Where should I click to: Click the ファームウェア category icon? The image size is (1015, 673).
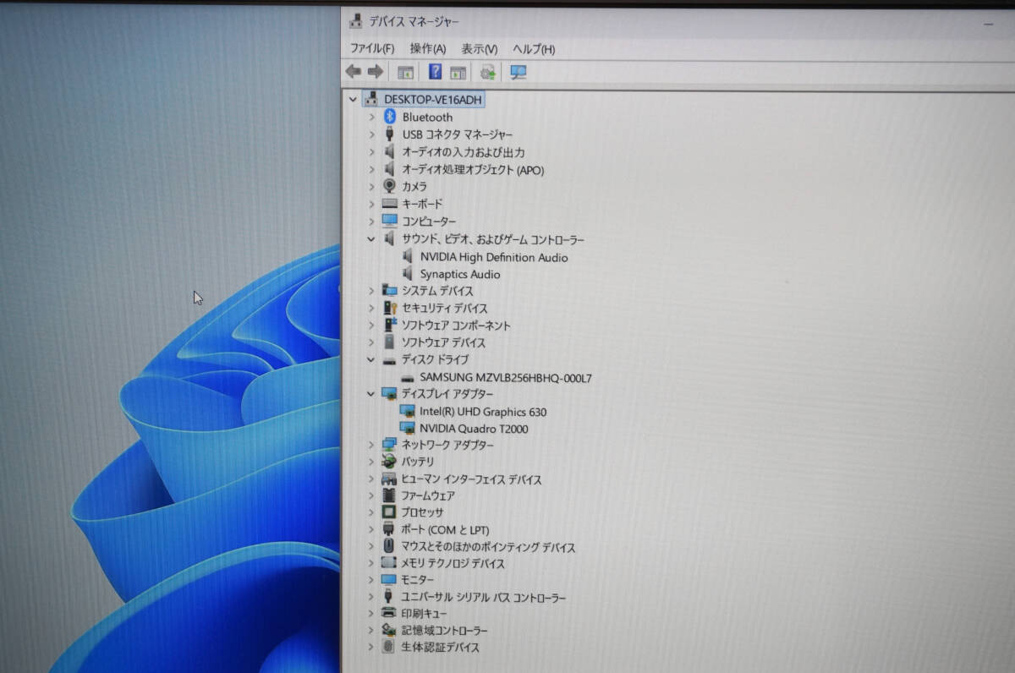[x=389, y=495]
